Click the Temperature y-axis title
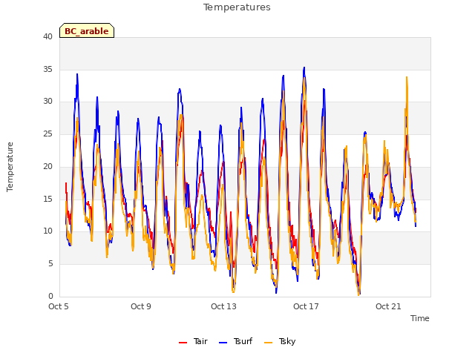475x356 pixels. point(10,167)
